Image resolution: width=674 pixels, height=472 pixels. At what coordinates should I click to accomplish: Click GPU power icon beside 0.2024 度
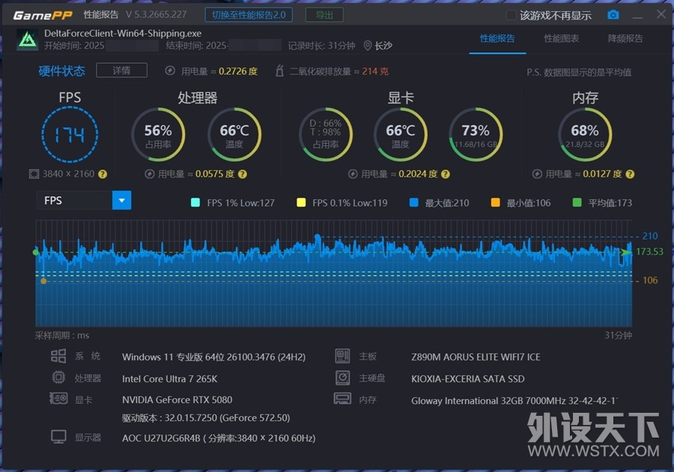tap(353, 174)
